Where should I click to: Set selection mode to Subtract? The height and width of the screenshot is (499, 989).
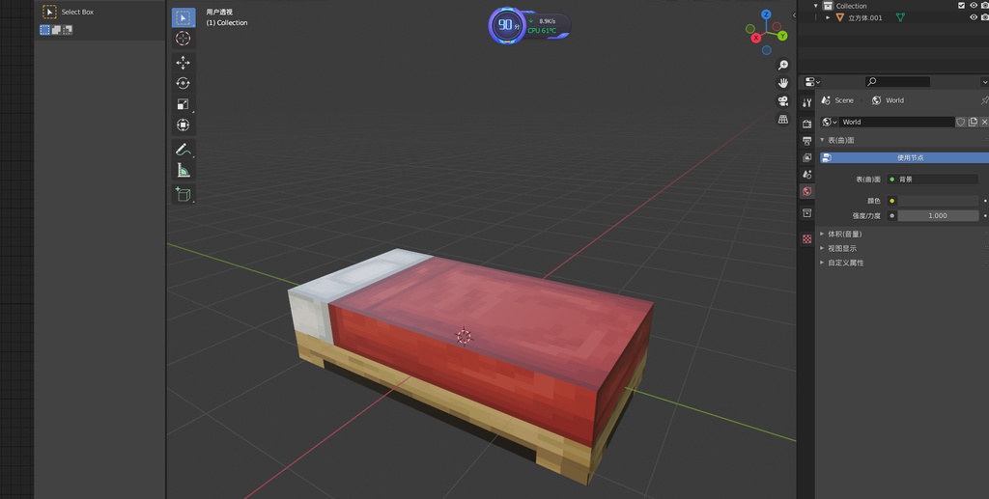pyautogui.click(x=68, y=30)
